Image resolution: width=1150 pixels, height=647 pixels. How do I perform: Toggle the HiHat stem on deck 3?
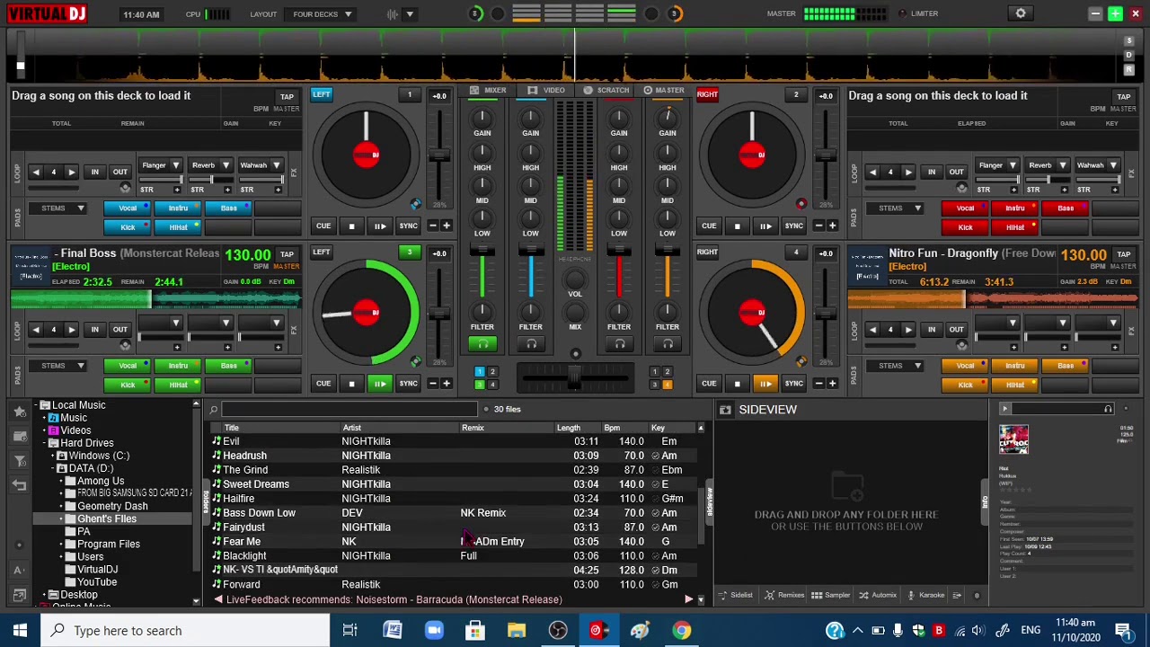click(178, 385)
